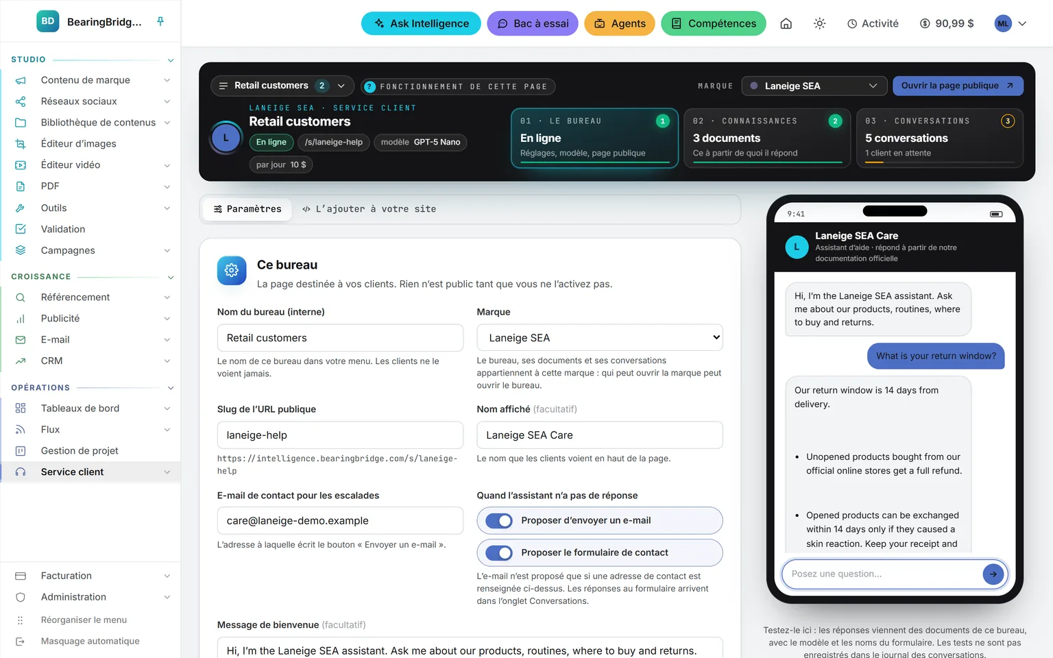Click the 90,99 $ balance indicator
1053x658 pixels.
pyautogui.click(x=947, y=23)
